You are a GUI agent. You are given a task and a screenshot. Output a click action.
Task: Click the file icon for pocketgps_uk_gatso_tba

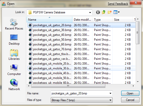(30, 54)
